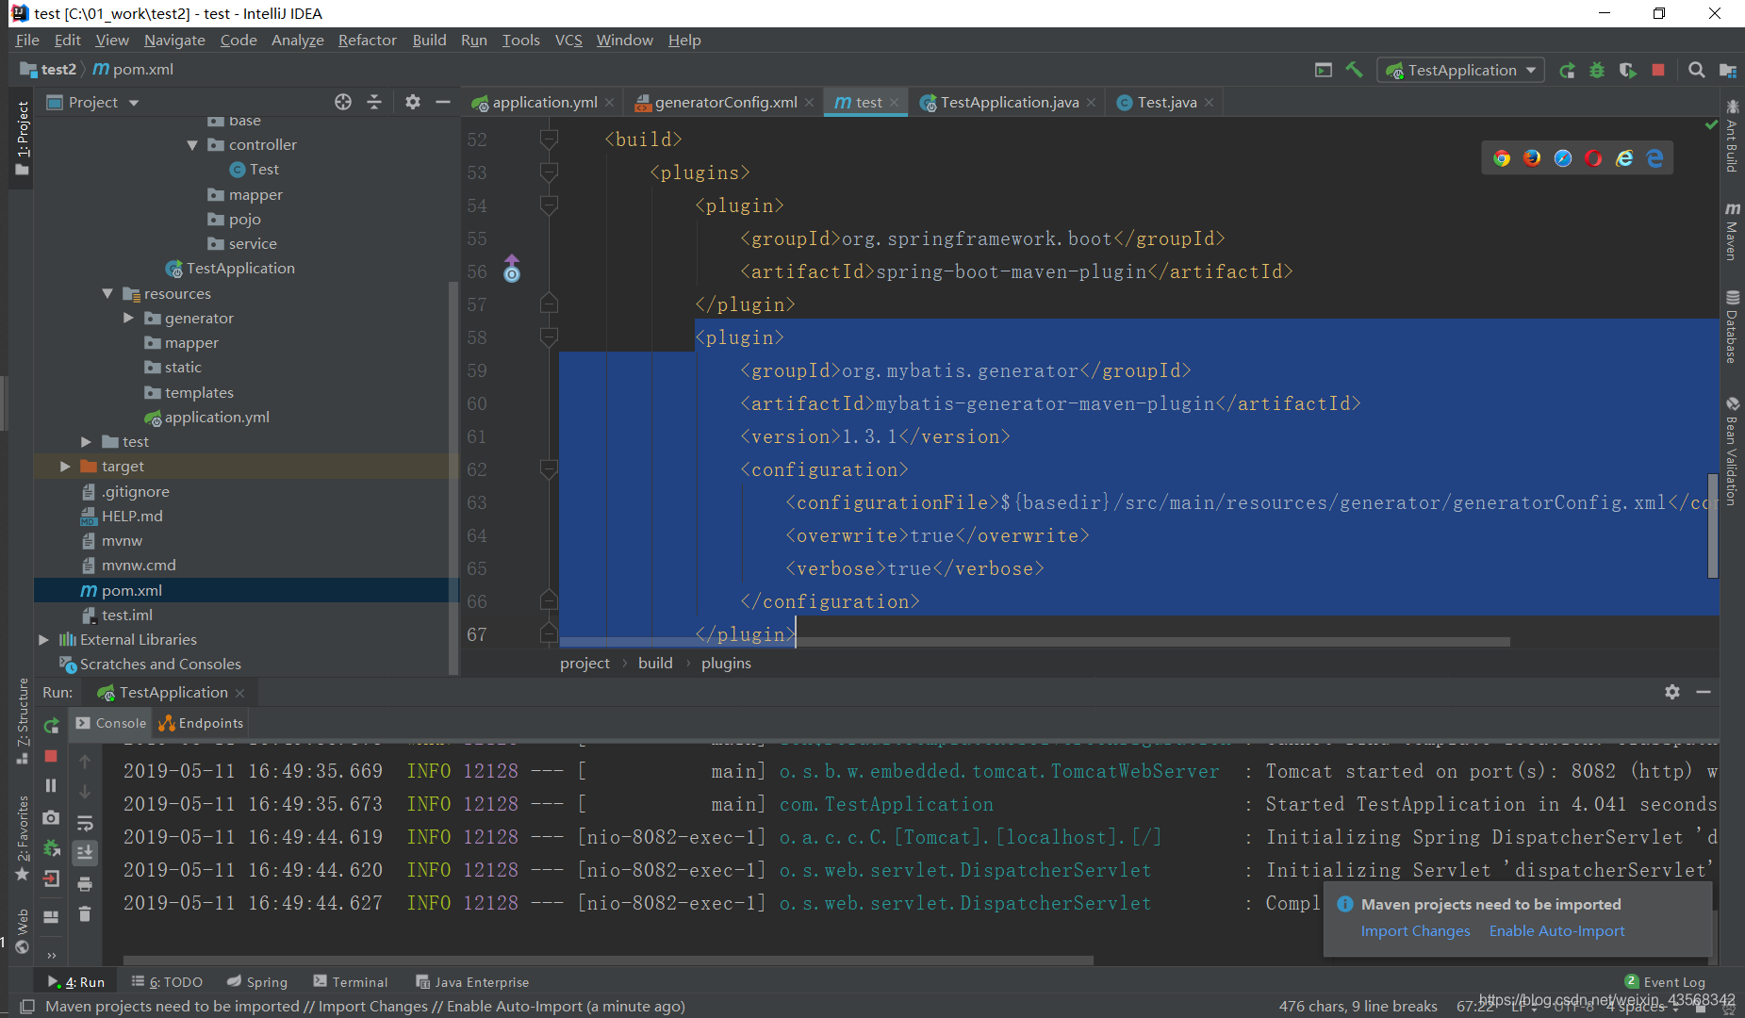Toggle soft-wrap in console

[x=85, y=822]
